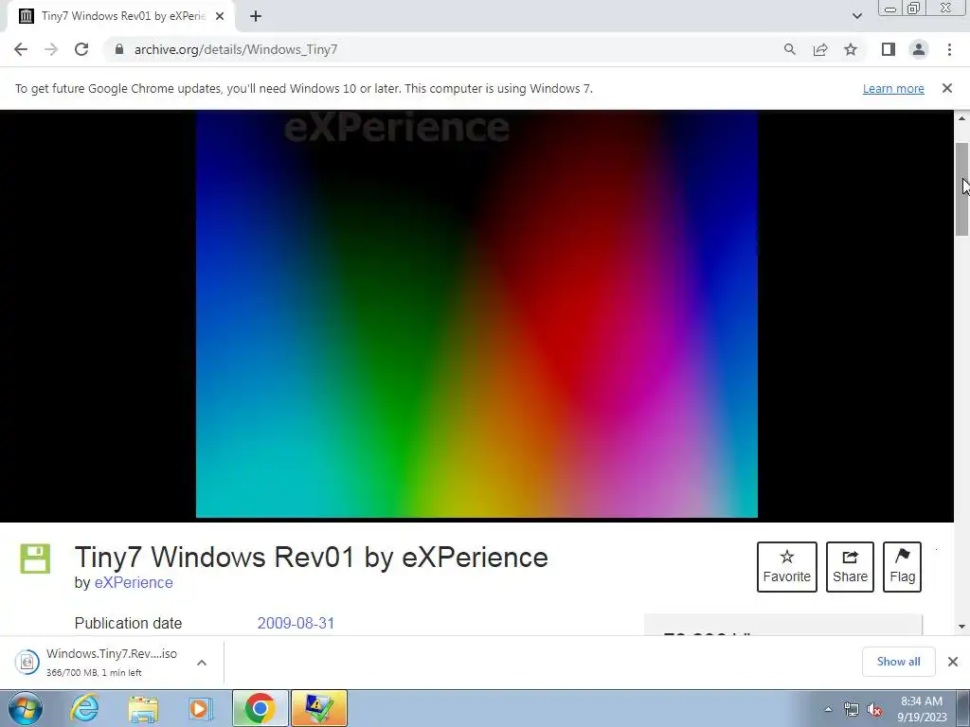This screenshot has height=727, width=970.
Task: Open the Chrome profile avatar
Action: 919,49
